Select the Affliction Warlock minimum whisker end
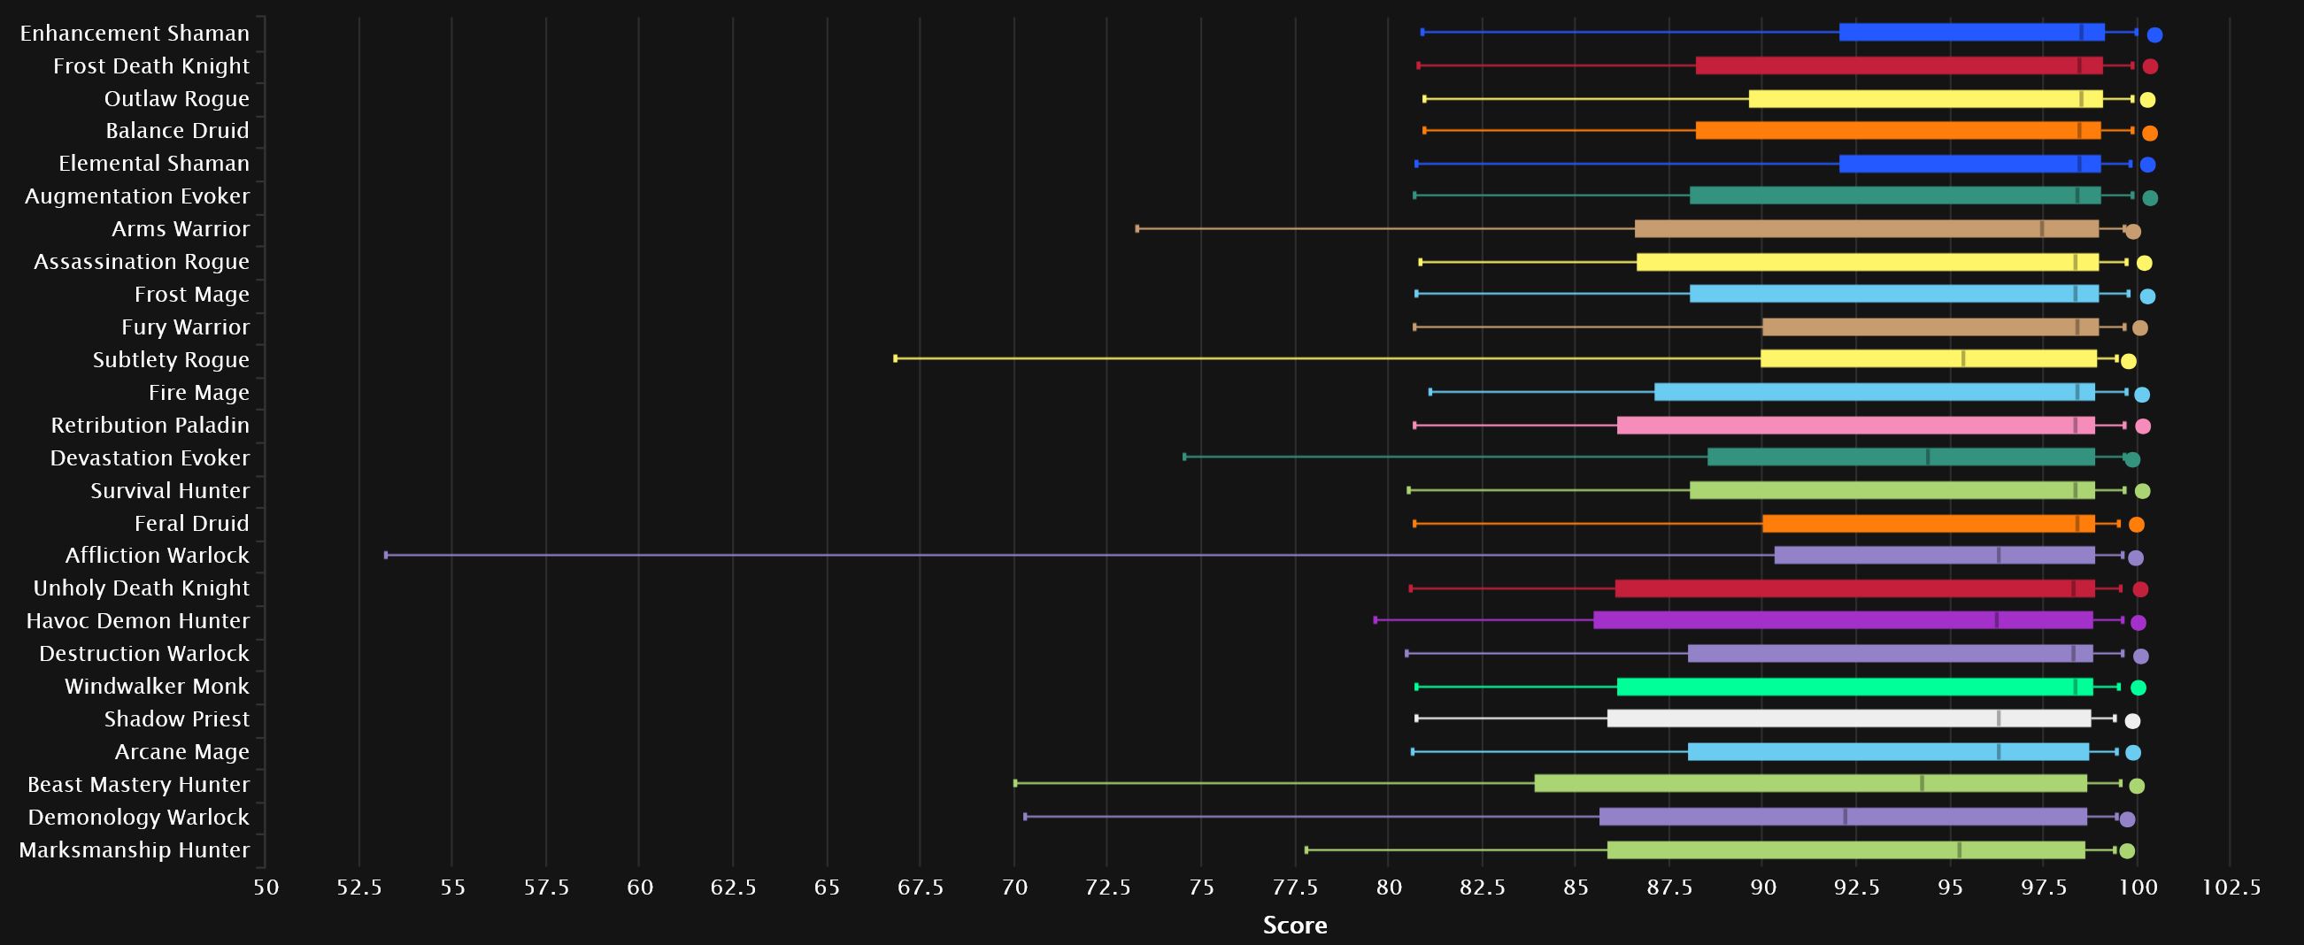The image size is (2304, 945). point(386,555)
